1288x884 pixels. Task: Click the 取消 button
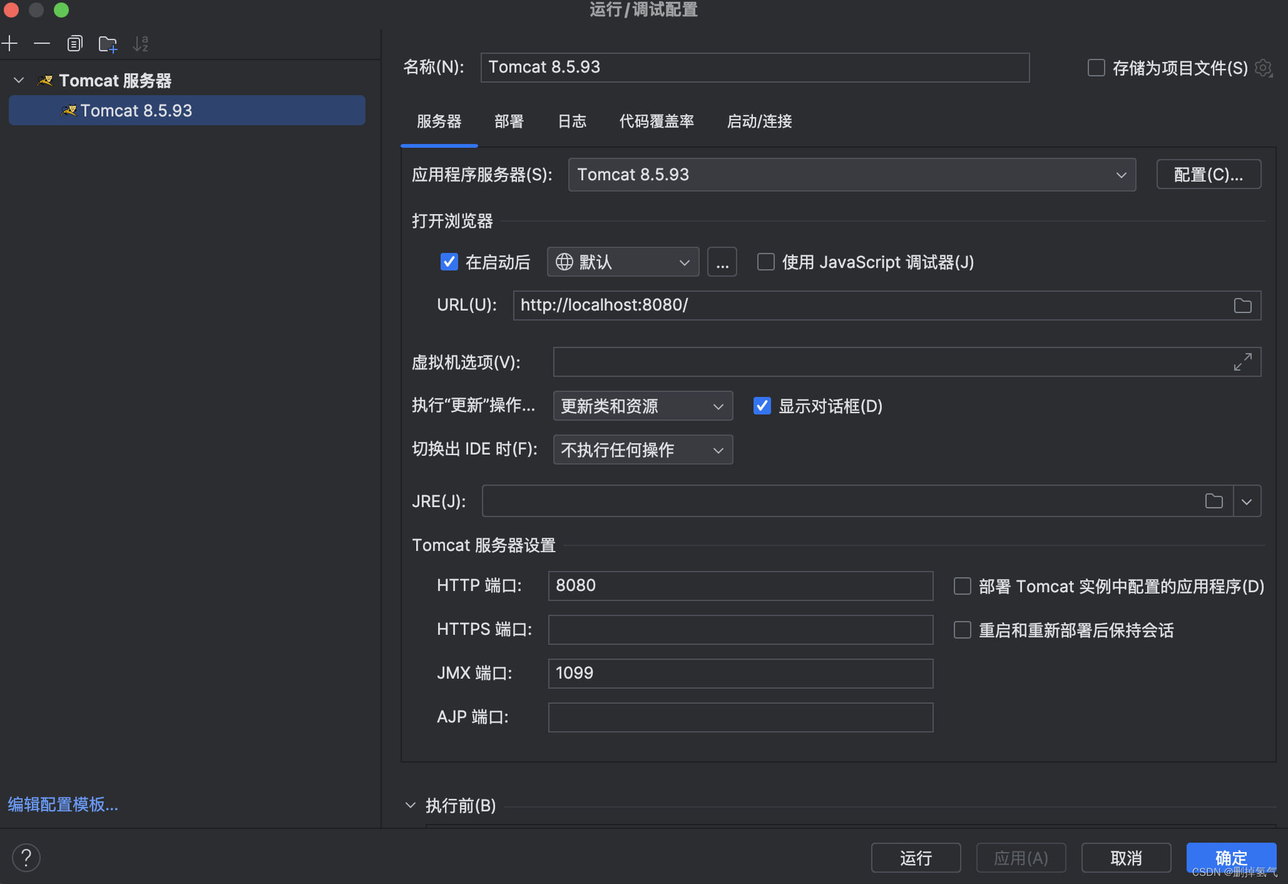1127,858
